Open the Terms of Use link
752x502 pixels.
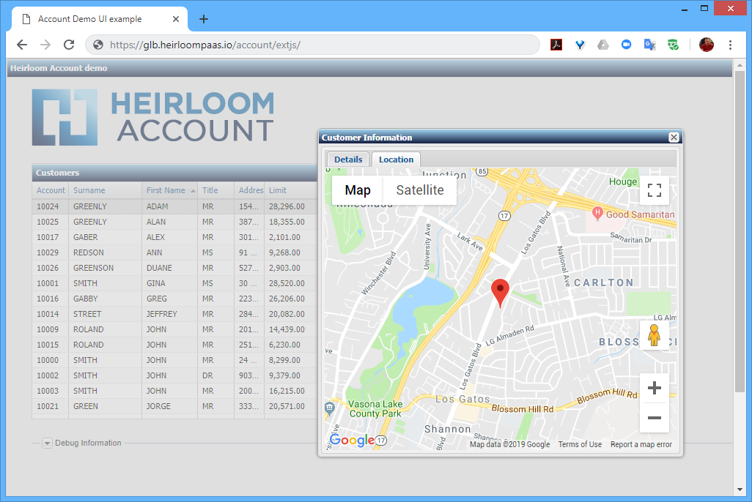tap(580, 444)
